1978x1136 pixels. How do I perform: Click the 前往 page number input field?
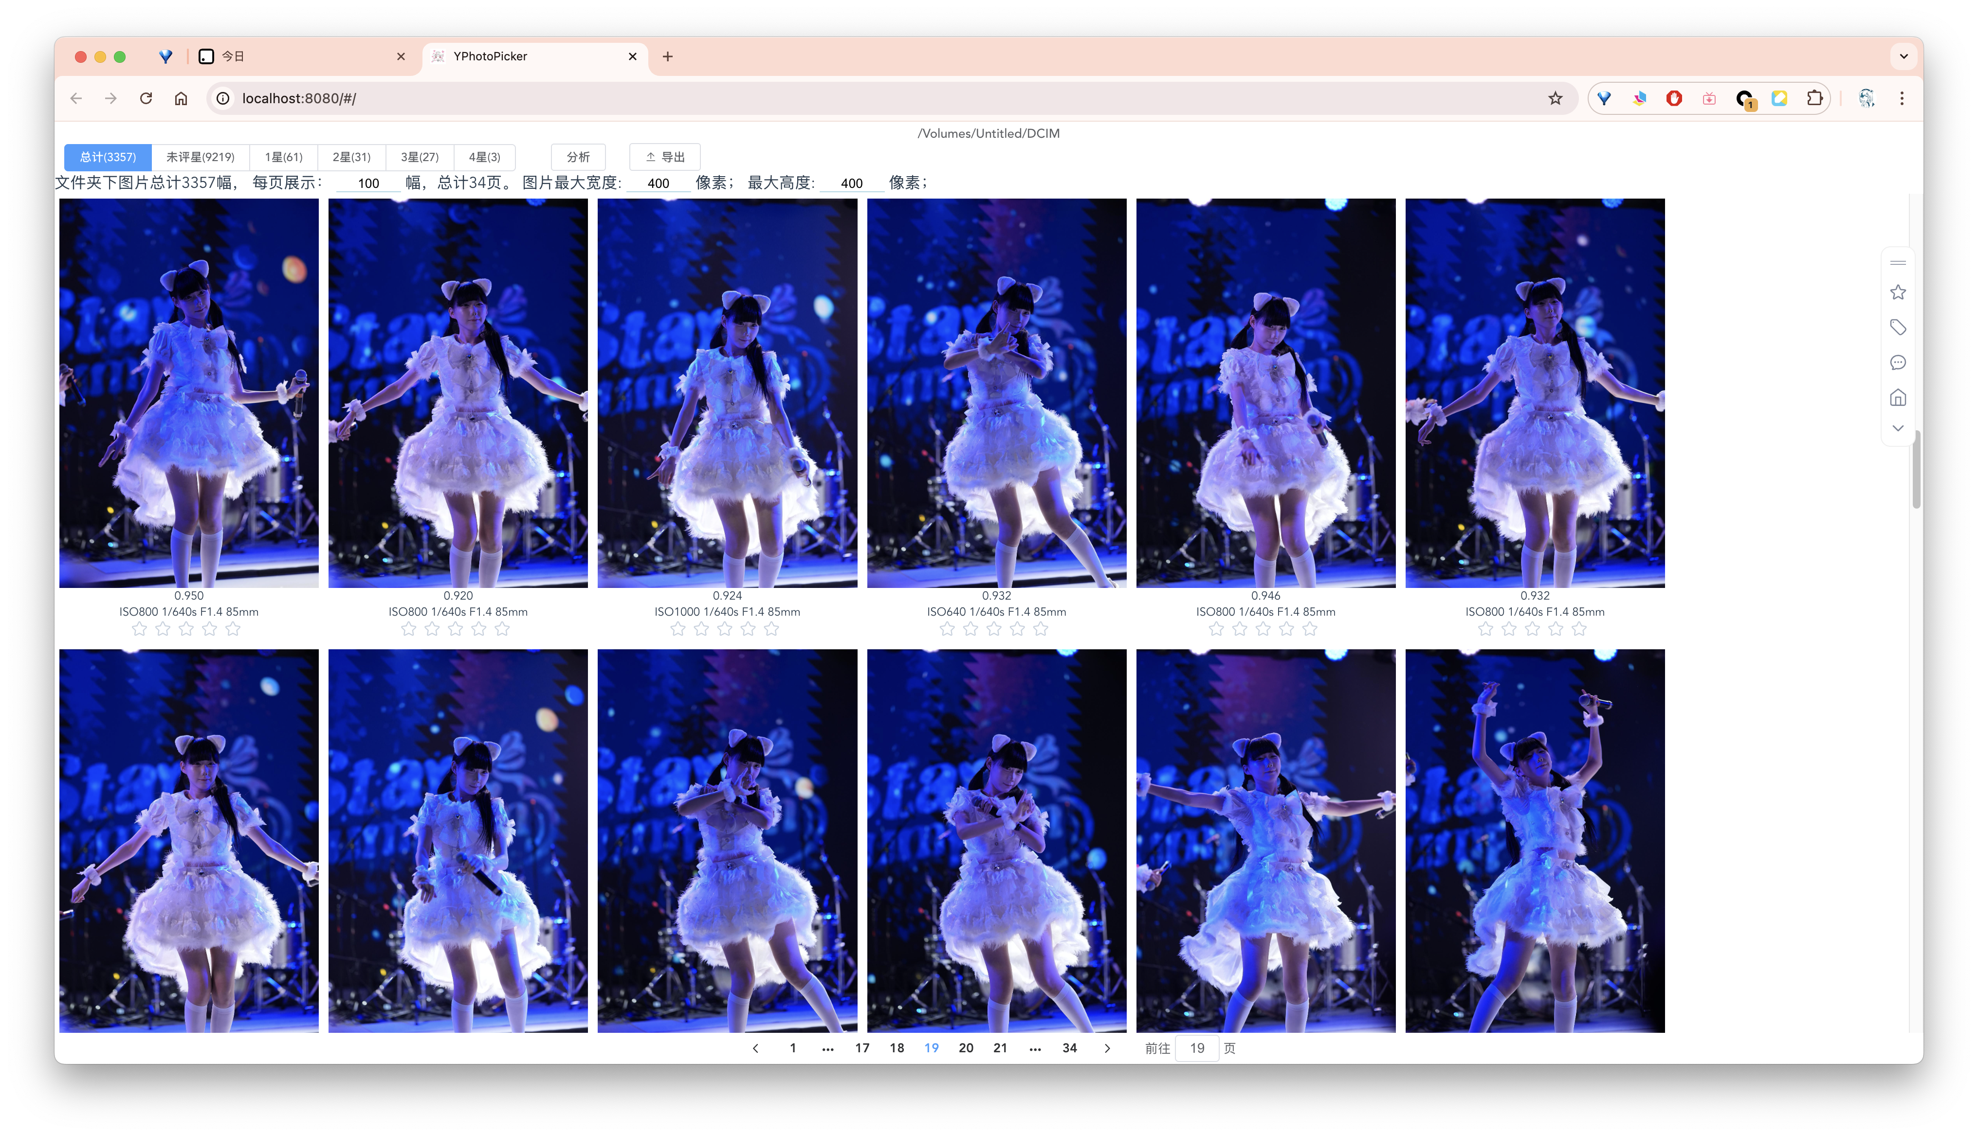point(1196,1048)
